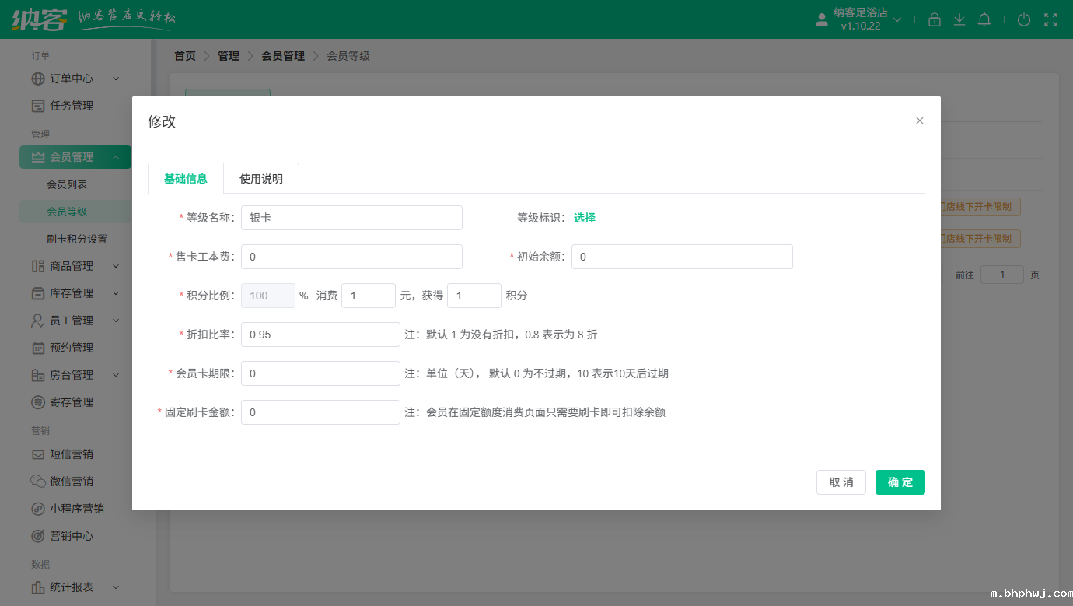Viewport: 1073px width, 606px height.
Task: Click the 确定 button
Action: 900,482
